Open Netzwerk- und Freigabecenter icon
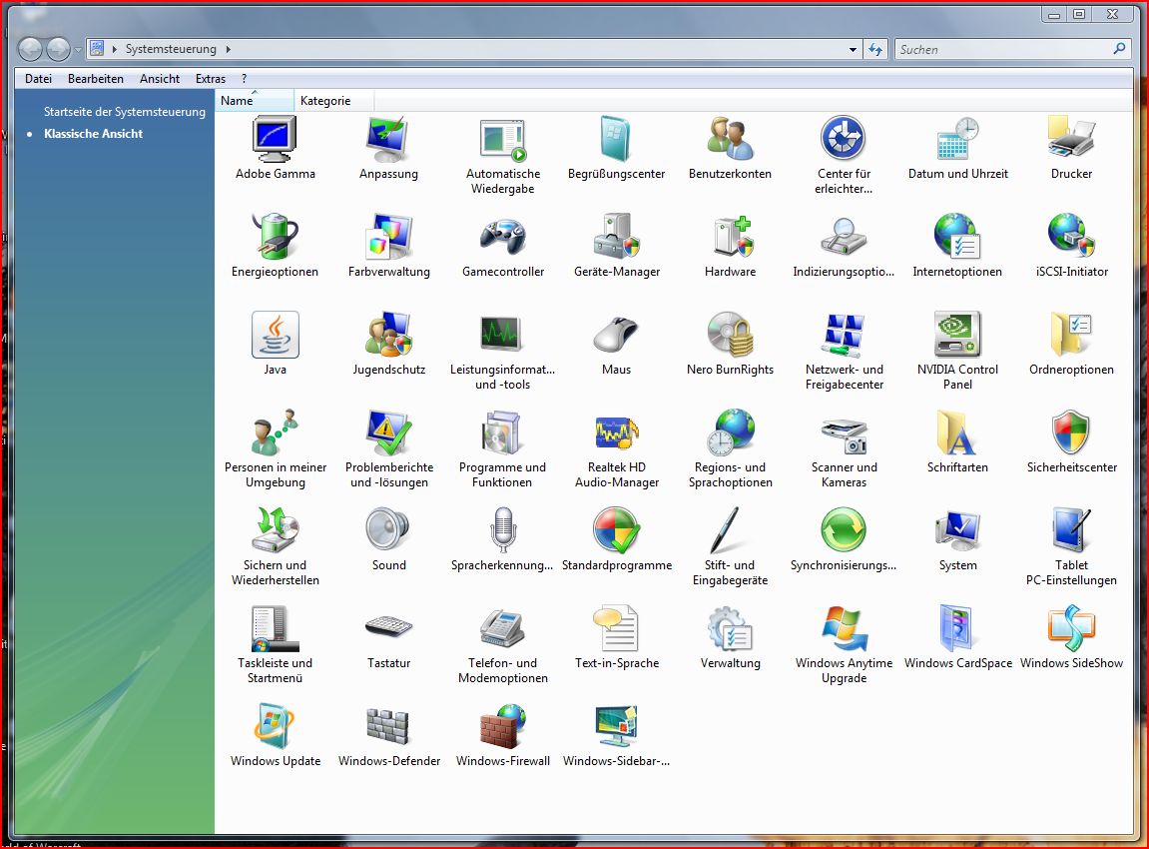 click(x=844, y=335)
